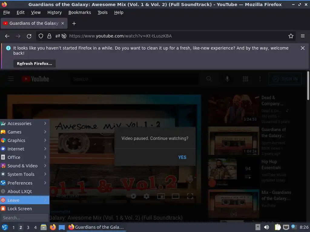310x232 pixels.
Task: Click the Firefox task button in taskbar
Action: tap(96, 227)
